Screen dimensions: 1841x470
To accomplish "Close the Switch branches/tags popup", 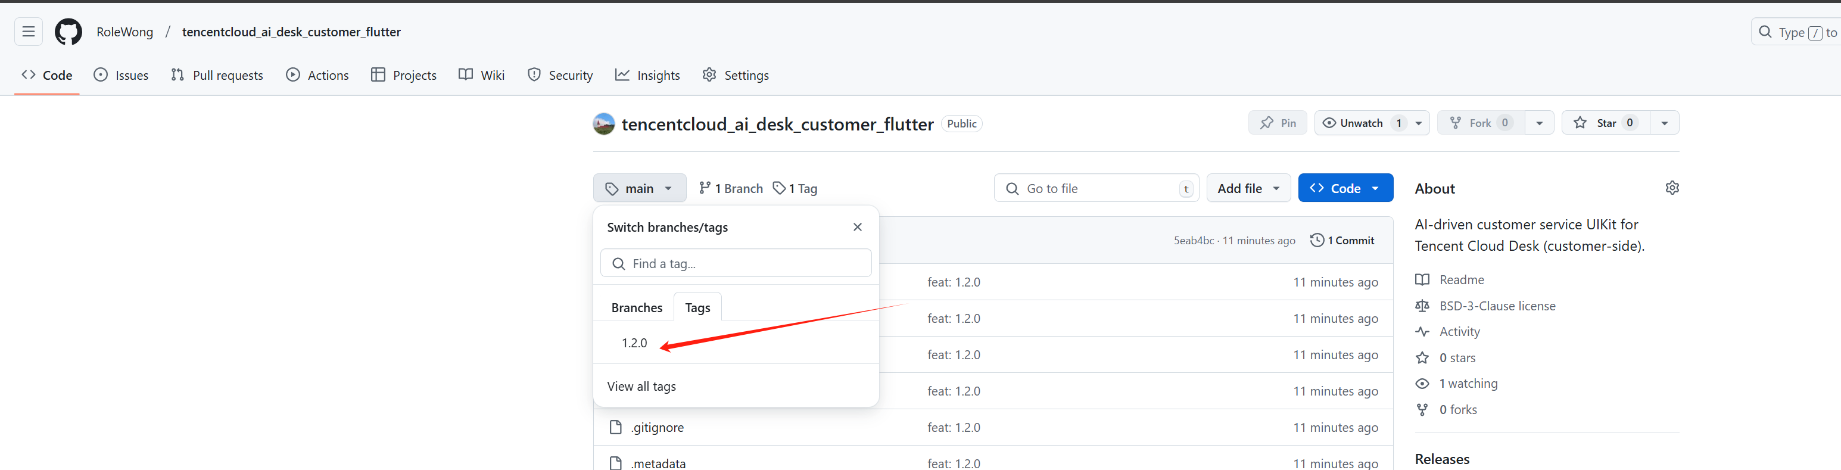I will coord(857,227).
